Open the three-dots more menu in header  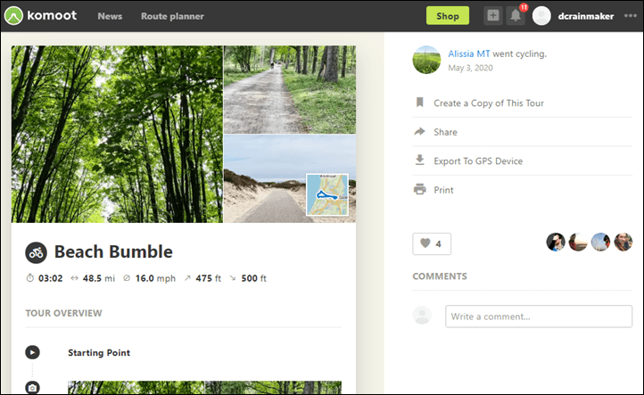point(630,15)
